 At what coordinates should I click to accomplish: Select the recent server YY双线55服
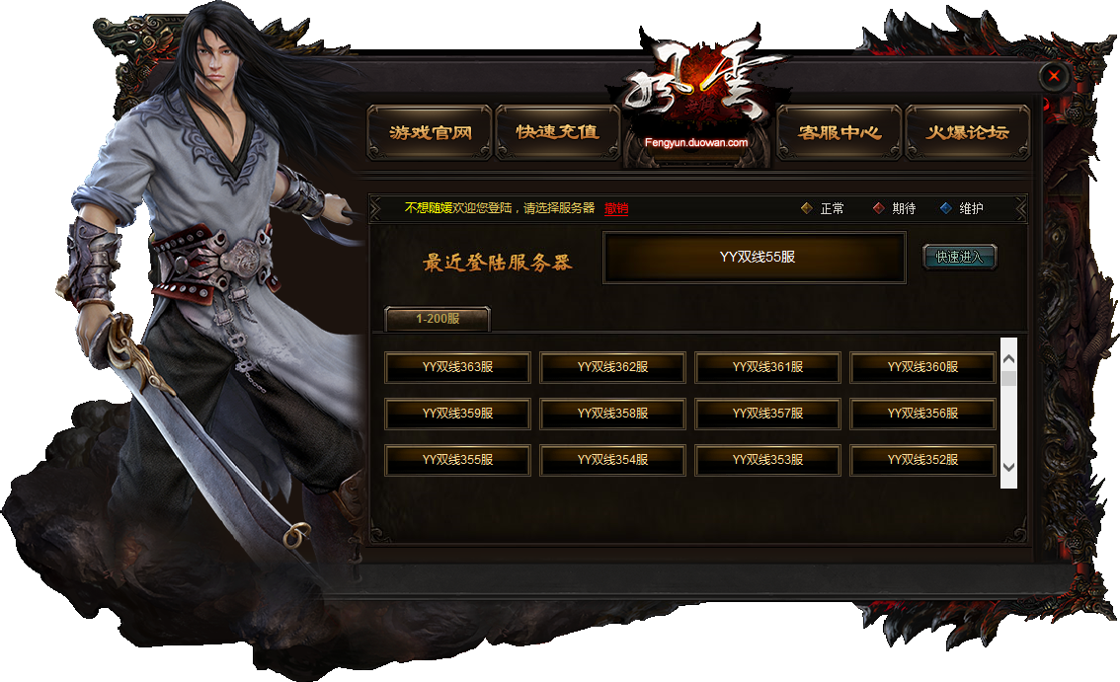755,257
